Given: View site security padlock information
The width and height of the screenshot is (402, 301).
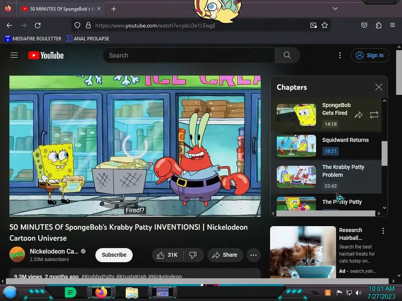Looking at the screenshot, I should pos(88,25).
